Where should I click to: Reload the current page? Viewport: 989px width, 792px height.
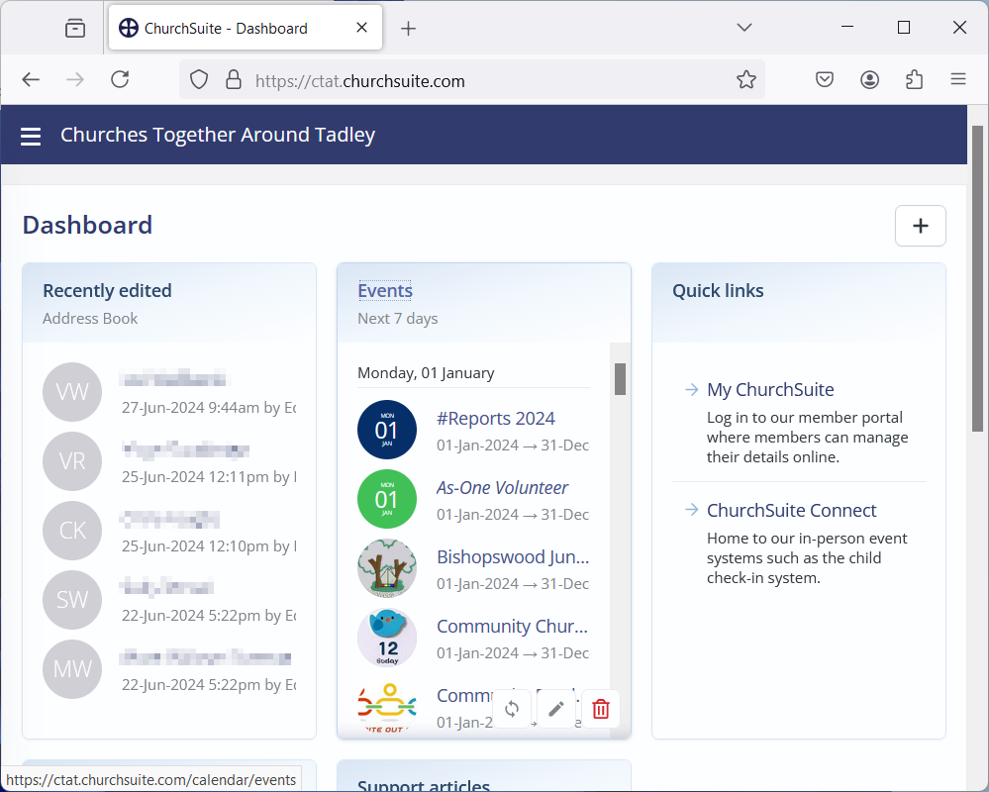point(120,79)
